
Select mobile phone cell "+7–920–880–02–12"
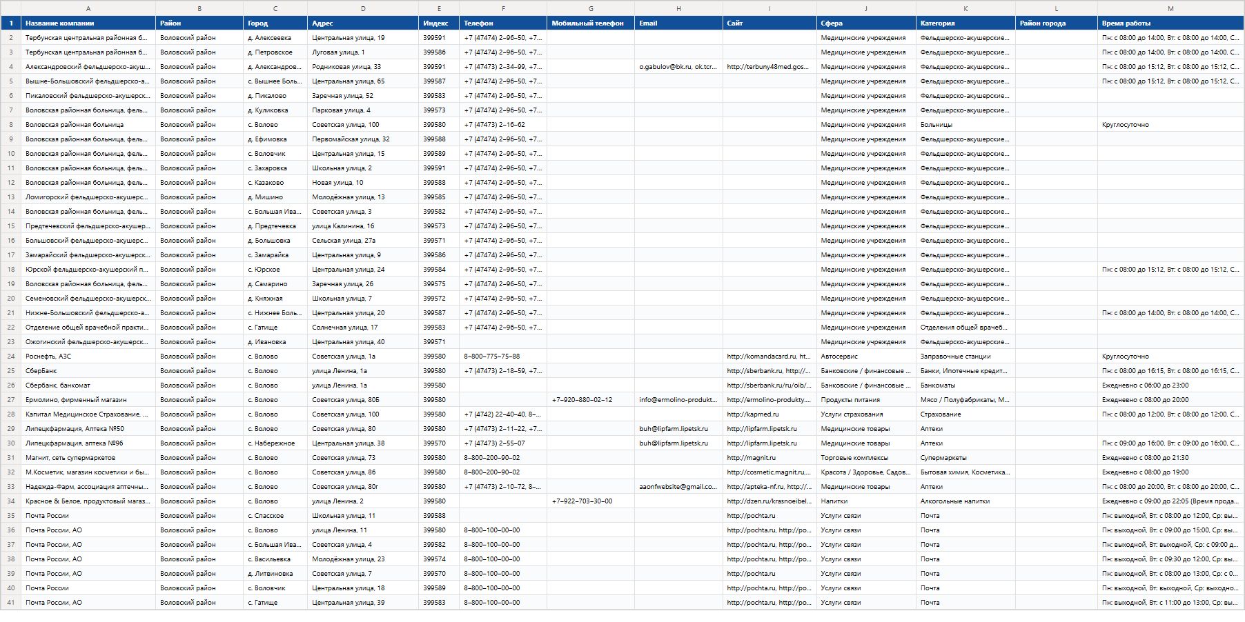pyautogui.click(x=591, y=400)
